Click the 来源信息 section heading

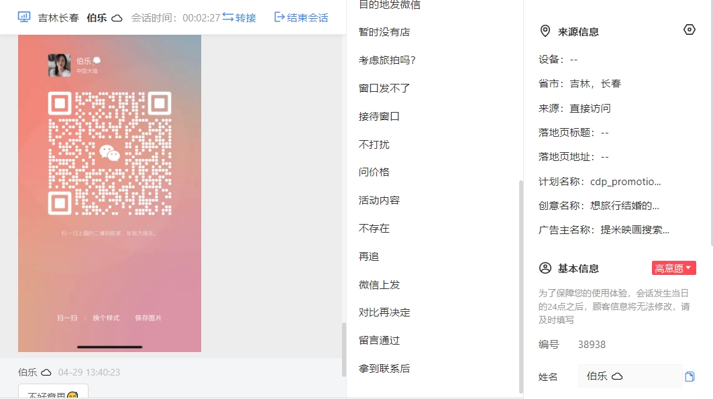click(578, 32)
